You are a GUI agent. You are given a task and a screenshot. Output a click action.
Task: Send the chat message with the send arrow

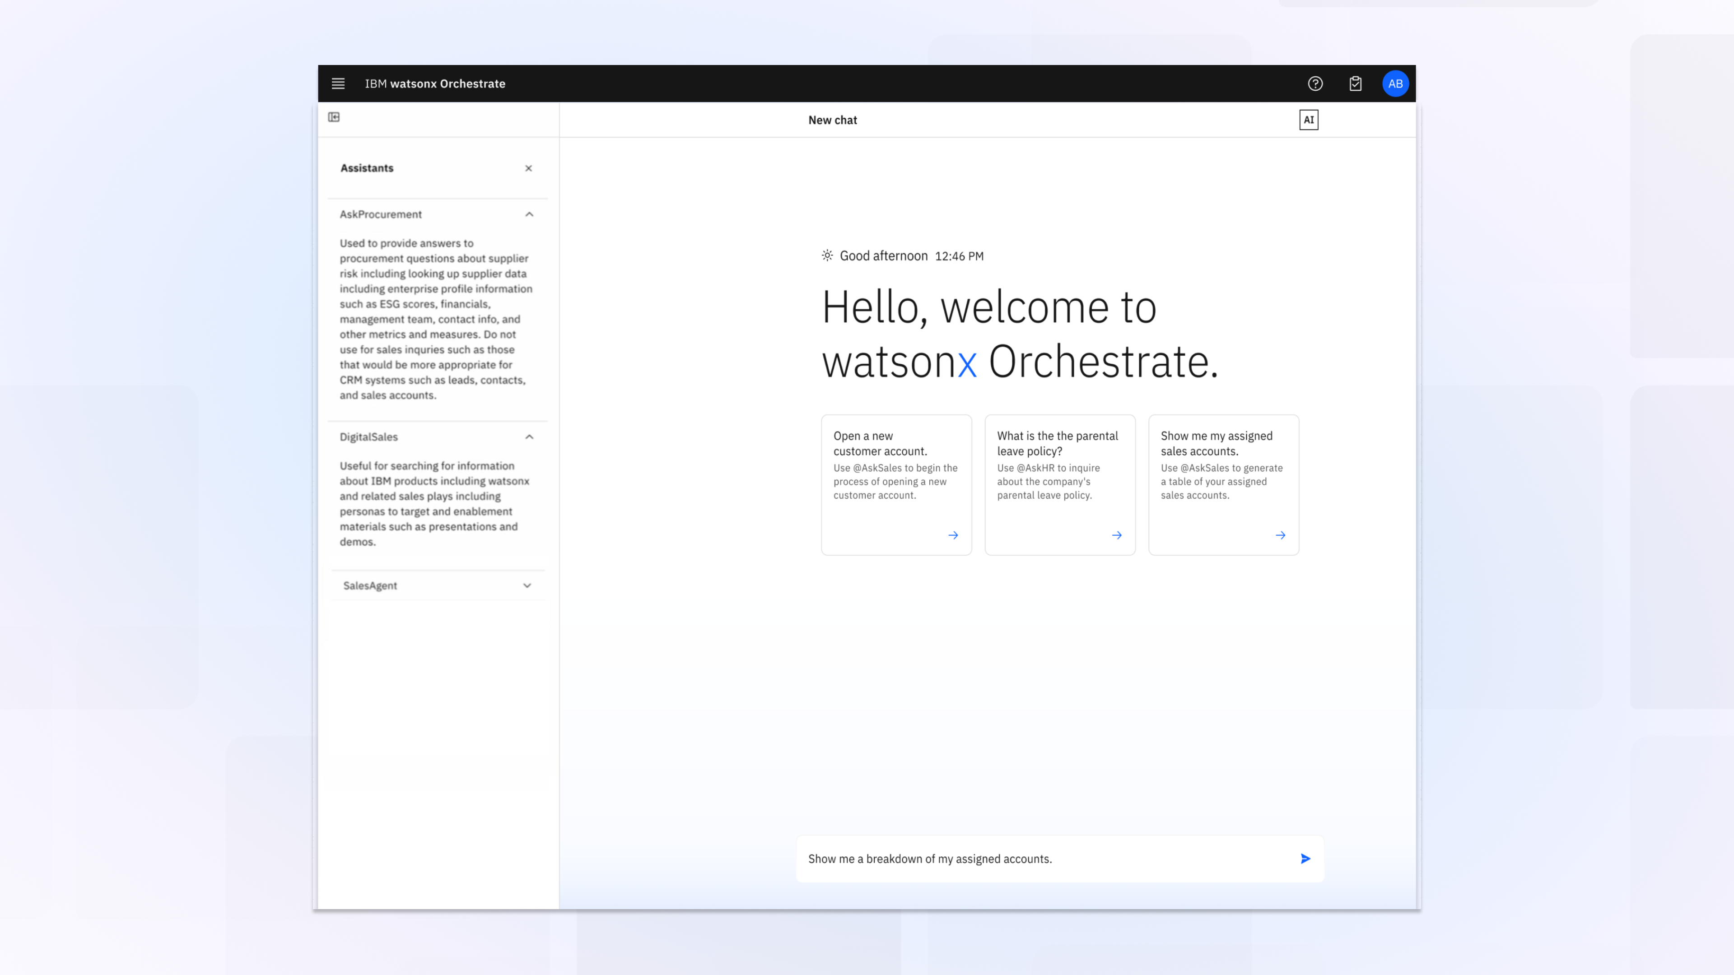click(1305, 859)
